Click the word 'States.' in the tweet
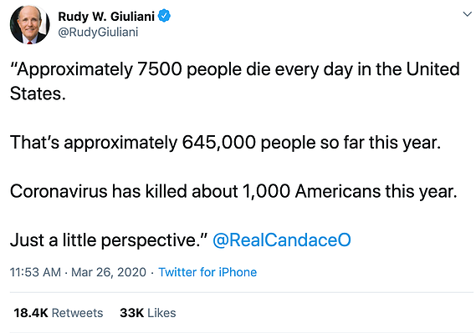Viewport: 476px width, 333px height. tap(38, 93)
